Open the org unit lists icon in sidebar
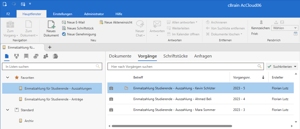The height and width of the screenshot is (129, 300). [x=17, y=56]
